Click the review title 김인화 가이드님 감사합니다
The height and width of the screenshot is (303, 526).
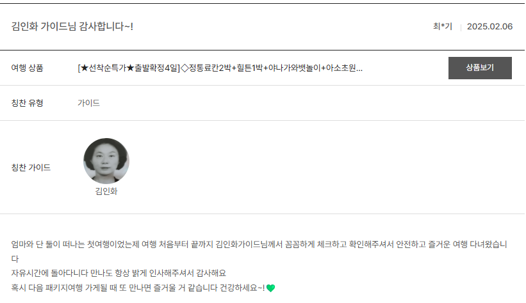point(72,26)
